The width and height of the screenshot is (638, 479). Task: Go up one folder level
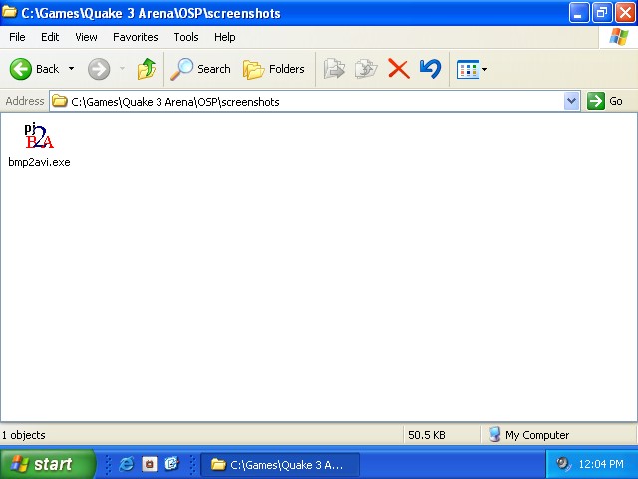[147, 69]
